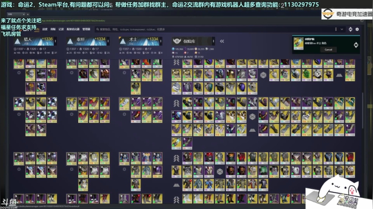The image size is (373, 209).
Task: Click the Warlock triangle icon in vault gauntlets section
Action: (252, 130)
